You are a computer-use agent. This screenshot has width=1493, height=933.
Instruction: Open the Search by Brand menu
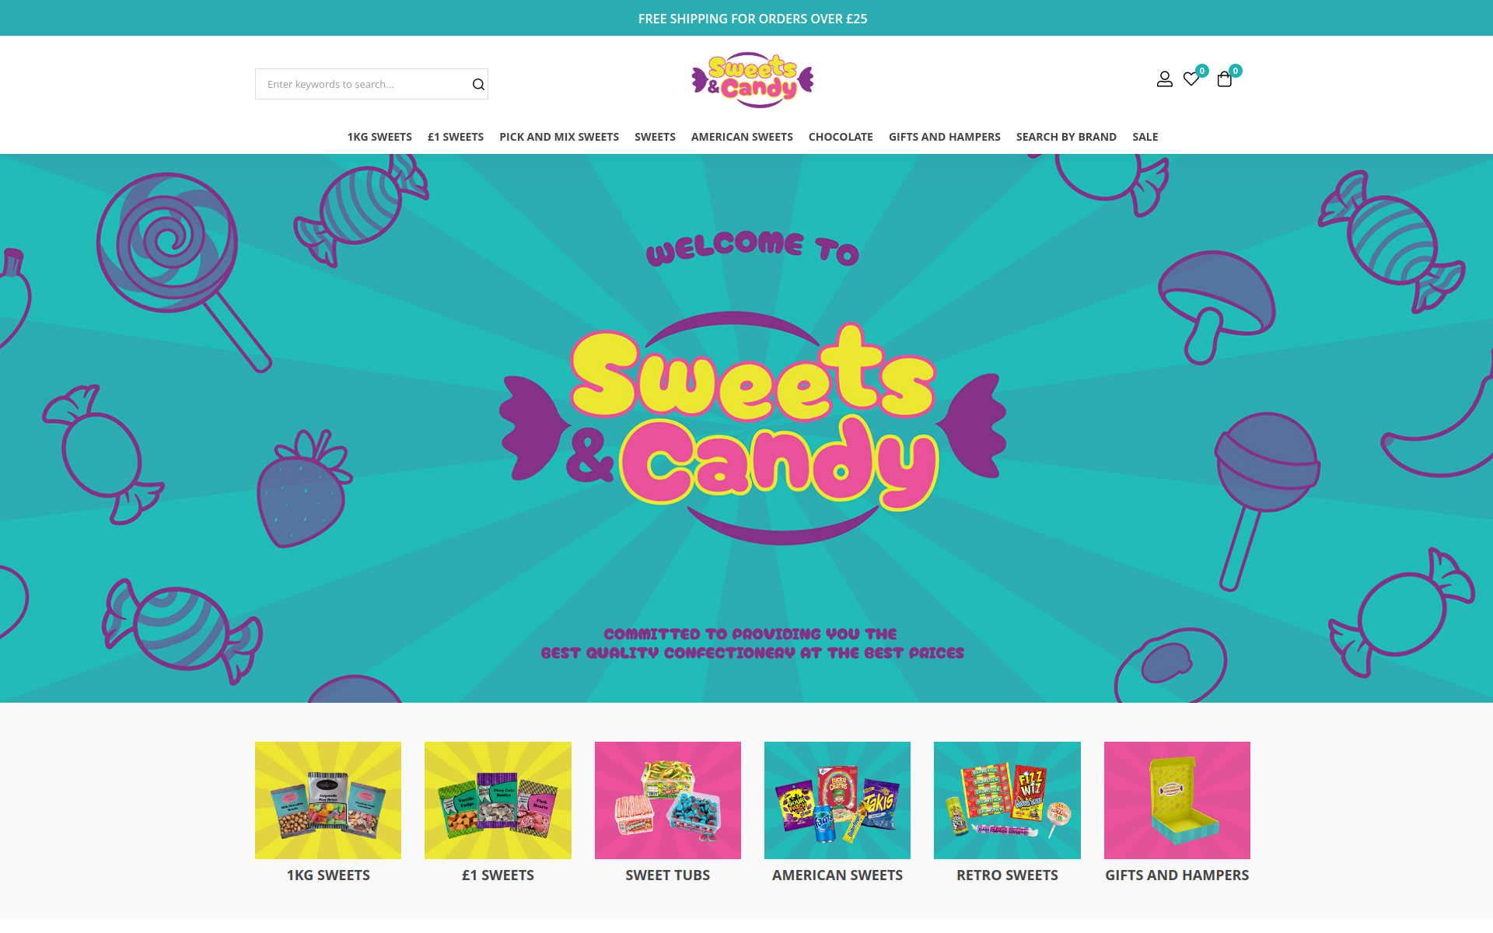1066,137
